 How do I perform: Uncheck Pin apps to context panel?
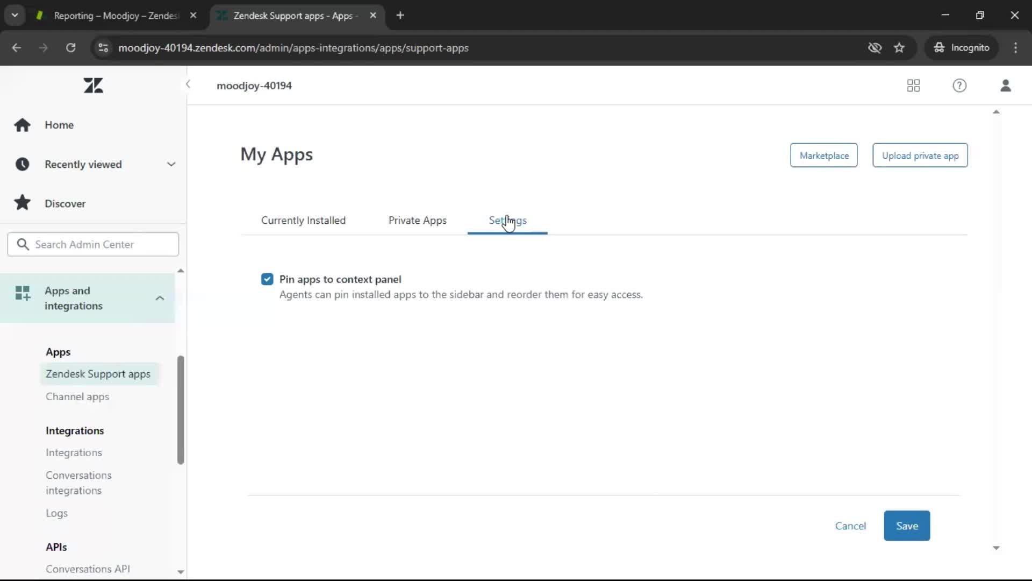click(x=267, y=279)
